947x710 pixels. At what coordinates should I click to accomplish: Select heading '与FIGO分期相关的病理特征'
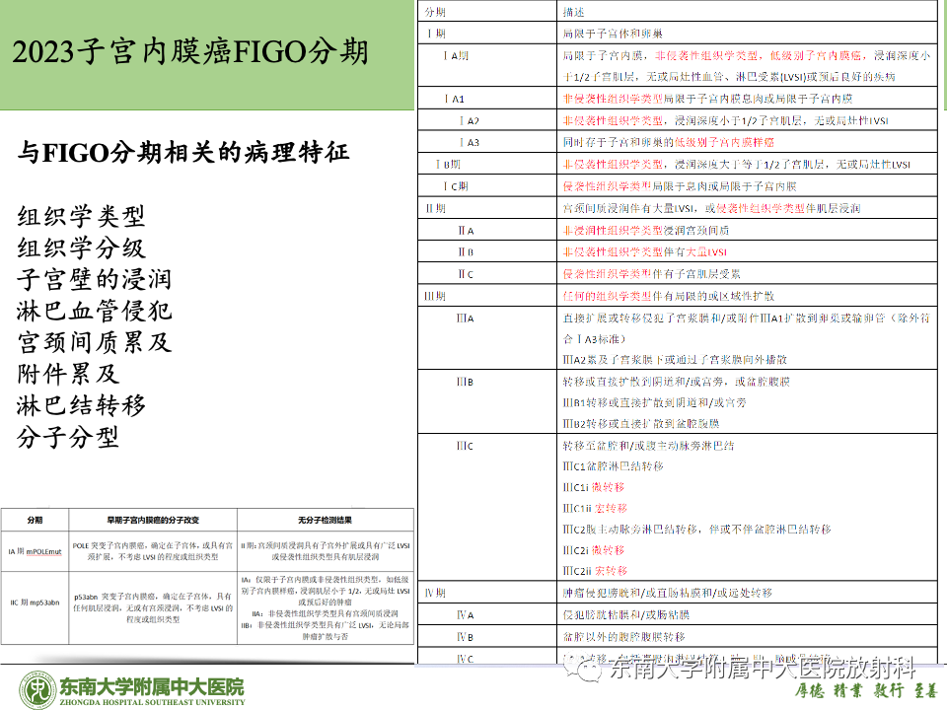point(183,152)
